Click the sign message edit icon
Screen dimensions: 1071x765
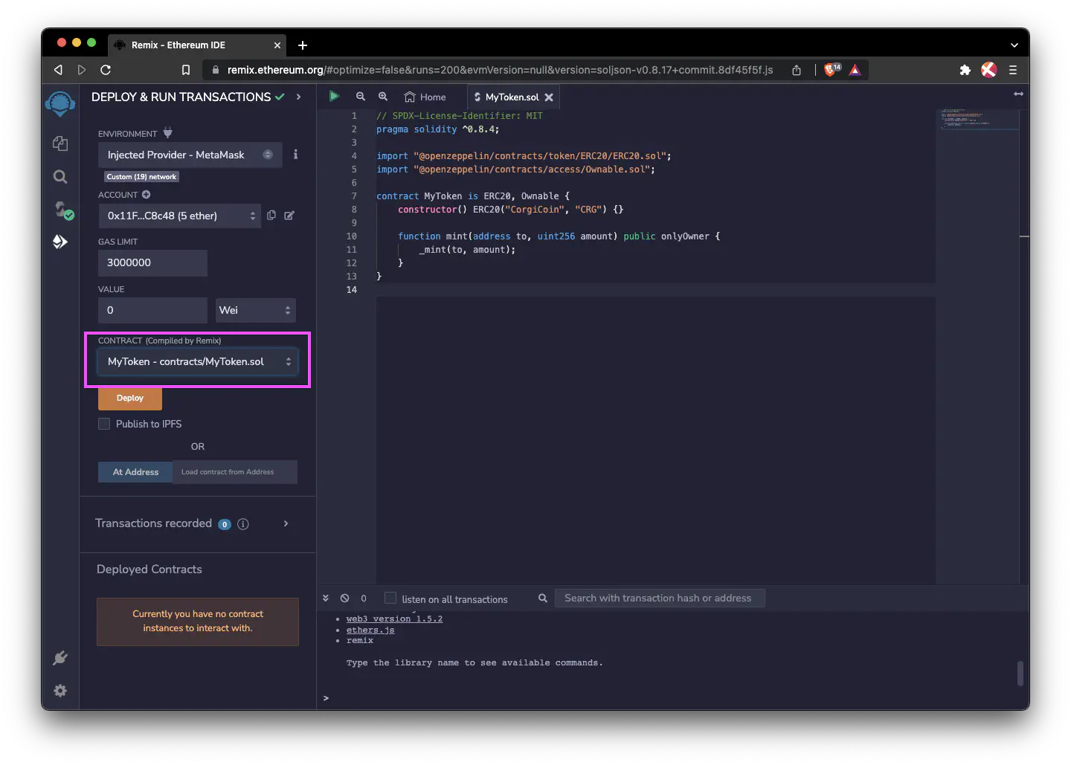tap(289, 216)
